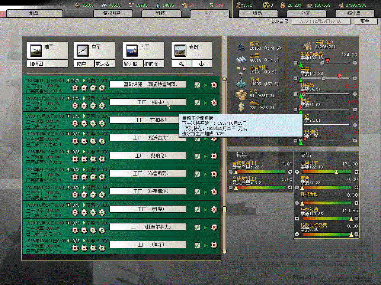Click green play arrow on 工厂 (杜塞尔多夫) row
This screenshot has height=285, width=381.
206,227
